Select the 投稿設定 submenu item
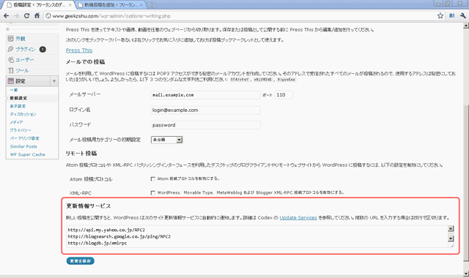The width and height of the screenshot is (469, 278). point(18,98)
